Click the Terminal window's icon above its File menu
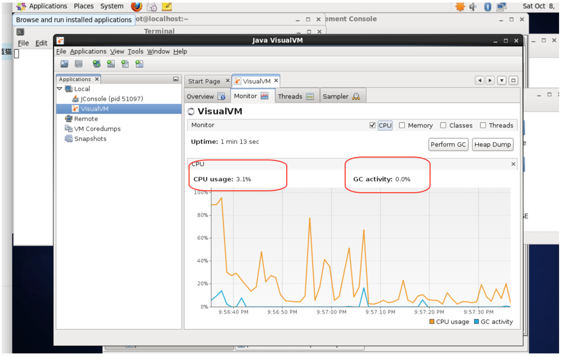Viewport: 566px width, 358px height. coord(20,32)
